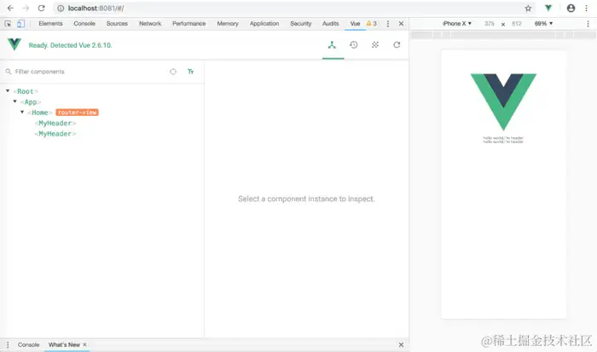Open the Application tab

pyautogui.click(x=264, y=24)
